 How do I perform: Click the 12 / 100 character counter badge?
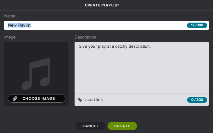click(x=197, y=25)
